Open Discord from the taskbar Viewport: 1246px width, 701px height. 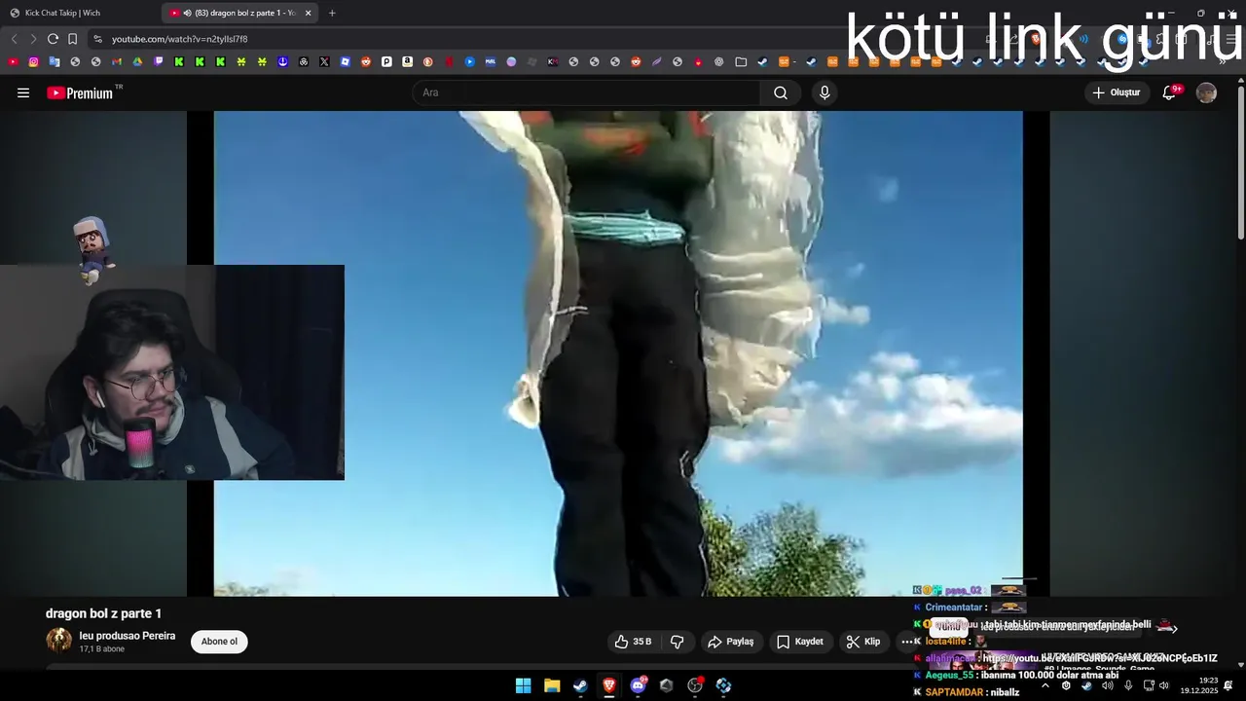click(638, 685)
